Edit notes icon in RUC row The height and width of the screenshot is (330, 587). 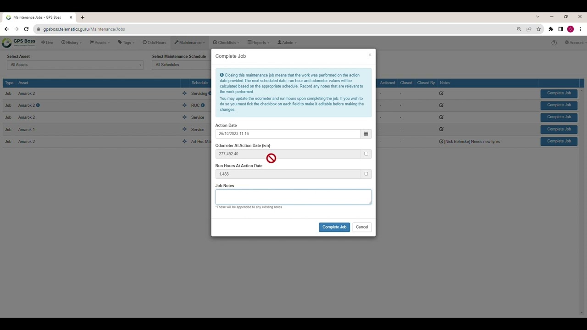point(441,105)
